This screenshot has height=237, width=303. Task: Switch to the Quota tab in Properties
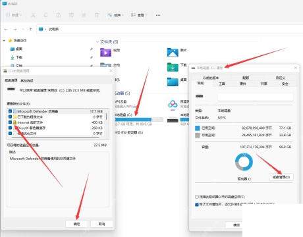[x=246, y=78]
